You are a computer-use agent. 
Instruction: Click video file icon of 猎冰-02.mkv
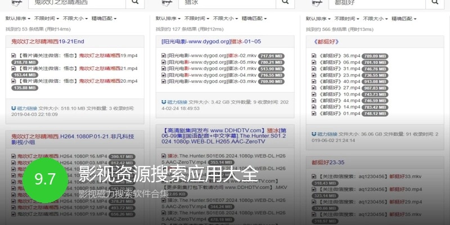click(164, 56)
